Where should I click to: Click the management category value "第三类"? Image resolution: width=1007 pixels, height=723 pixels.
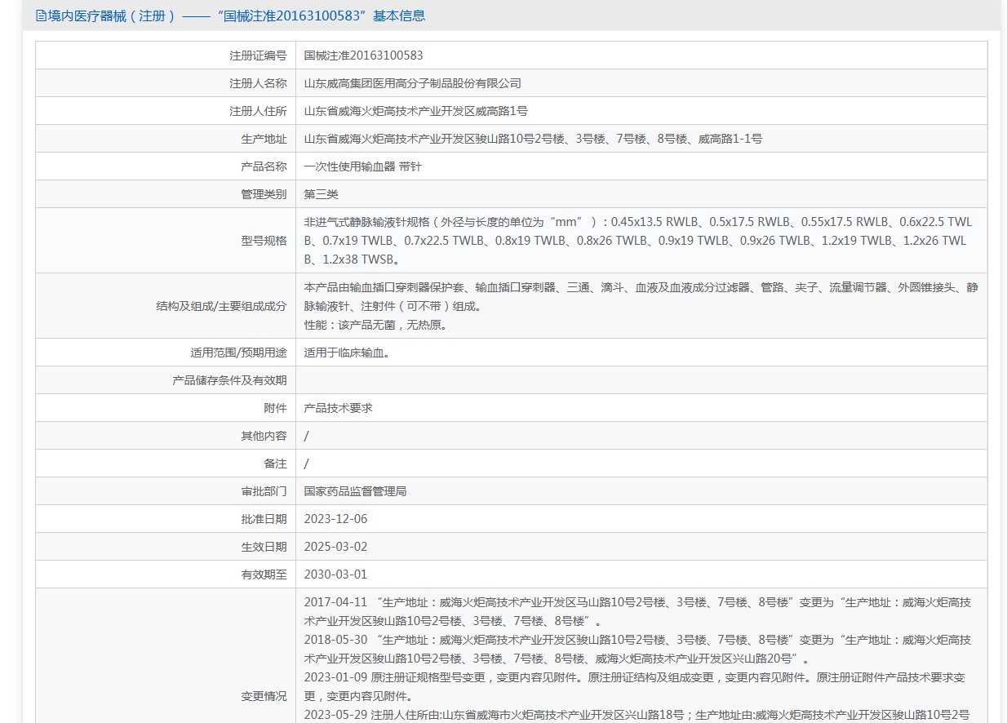(x=321, y=194)
